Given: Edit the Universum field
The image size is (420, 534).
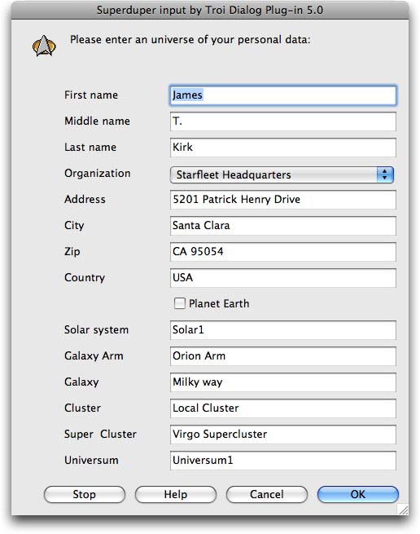Looking at the screenshot, I should [x=283, y=461].
